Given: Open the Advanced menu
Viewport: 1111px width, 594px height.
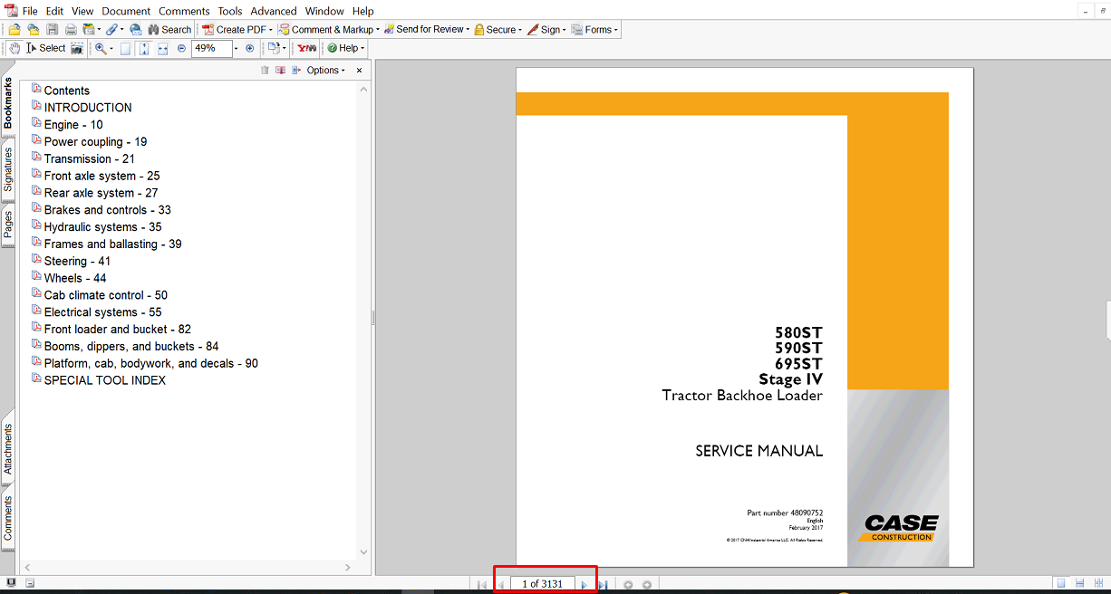Looking at the screenshot, I should pos(274,11).
